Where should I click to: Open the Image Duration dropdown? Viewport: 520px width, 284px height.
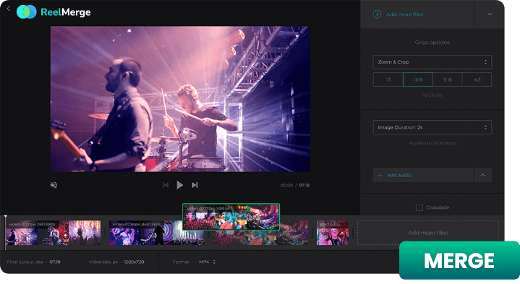pos(432,127)
